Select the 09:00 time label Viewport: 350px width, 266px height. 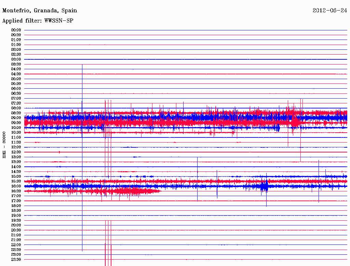(x=16, y=118)
